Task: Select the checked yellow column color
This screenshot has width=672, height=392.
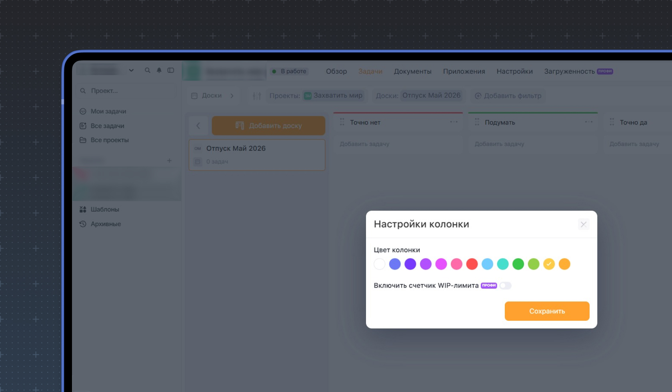Action: point(549,264)
